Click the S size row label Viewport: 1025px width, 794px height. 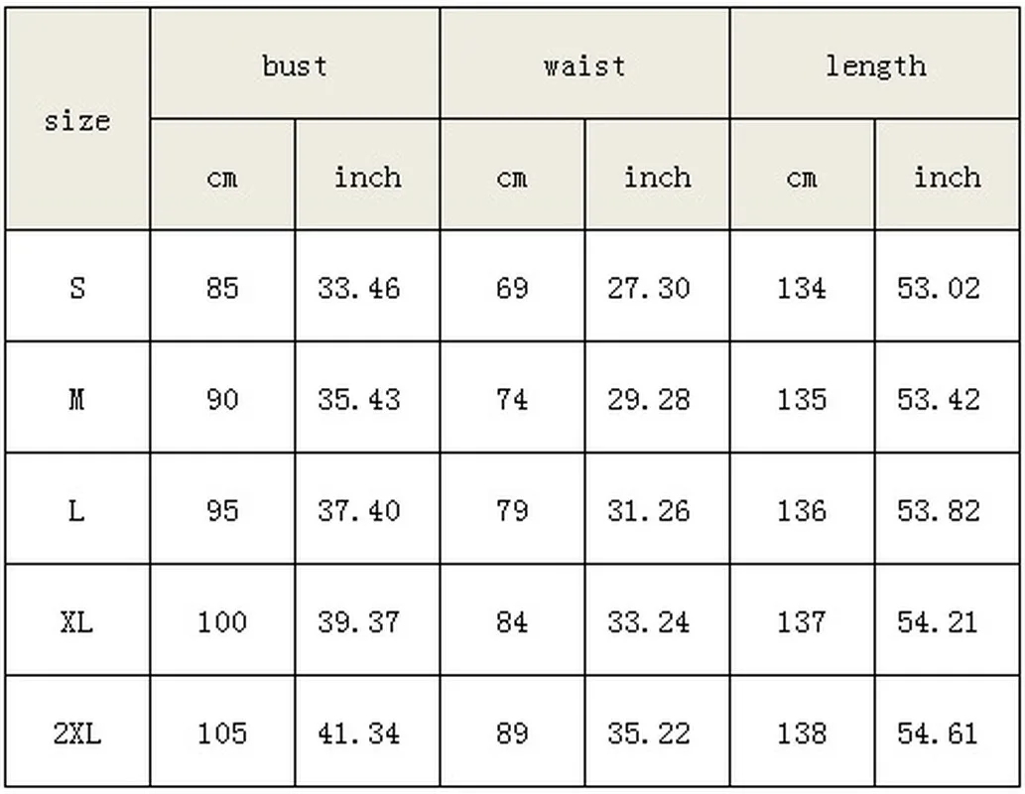click(76, 288)
